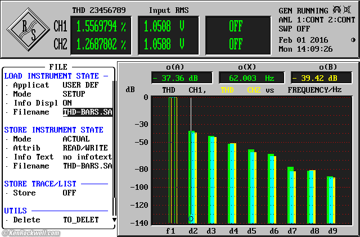Viewport: 360px width, 237px height.
Task: Click the d5 harmonic bar in the graph
Action: pyautogui.click(x=252, y=186)
